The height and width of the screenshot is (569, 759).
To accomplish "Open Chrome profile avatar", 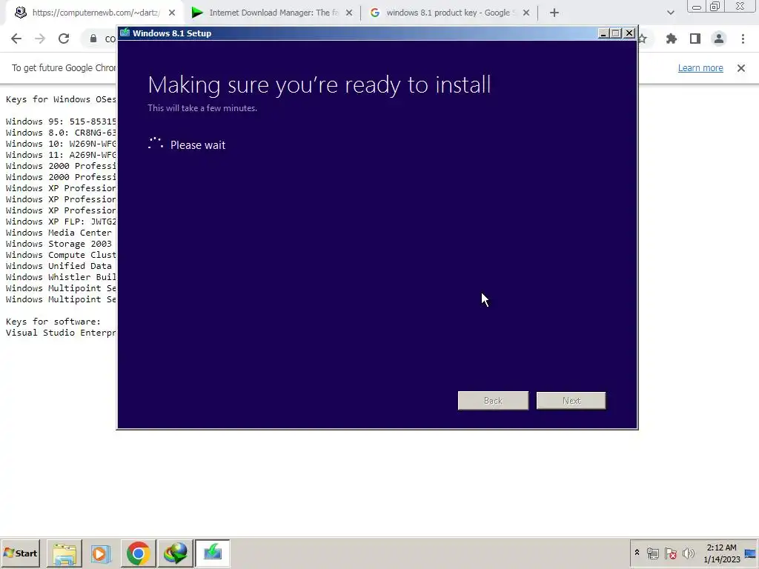I will (719, 39).
